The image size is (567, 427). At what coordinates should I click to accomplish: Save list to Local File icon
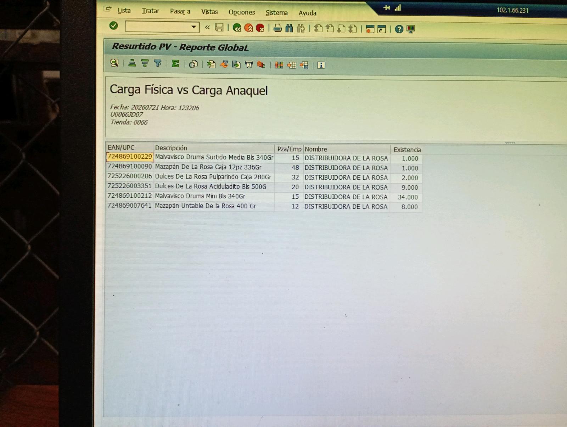[x=236, y=64]
